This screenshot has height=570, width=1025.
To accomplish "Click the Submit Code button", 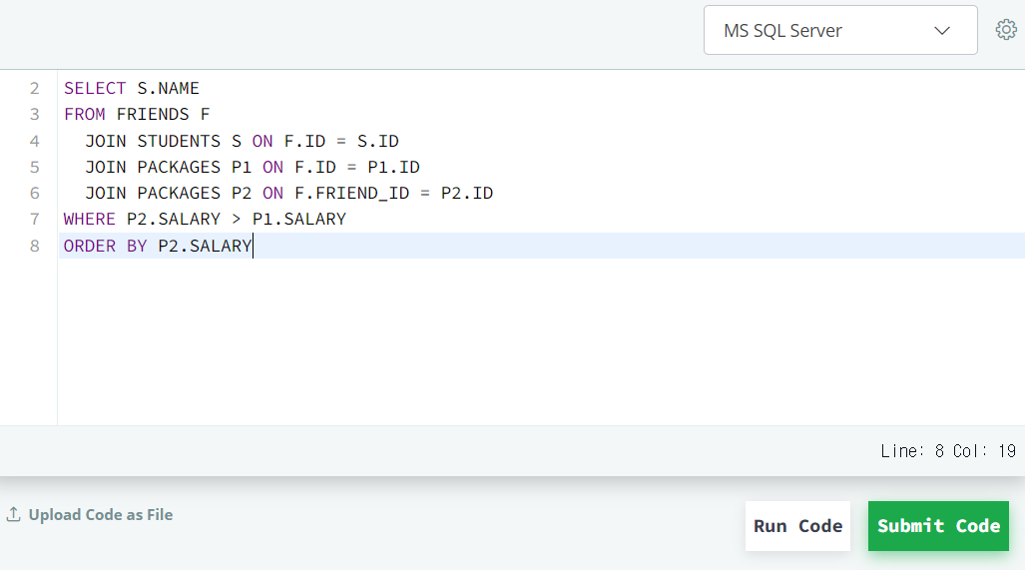I will (x=938, y=526).
